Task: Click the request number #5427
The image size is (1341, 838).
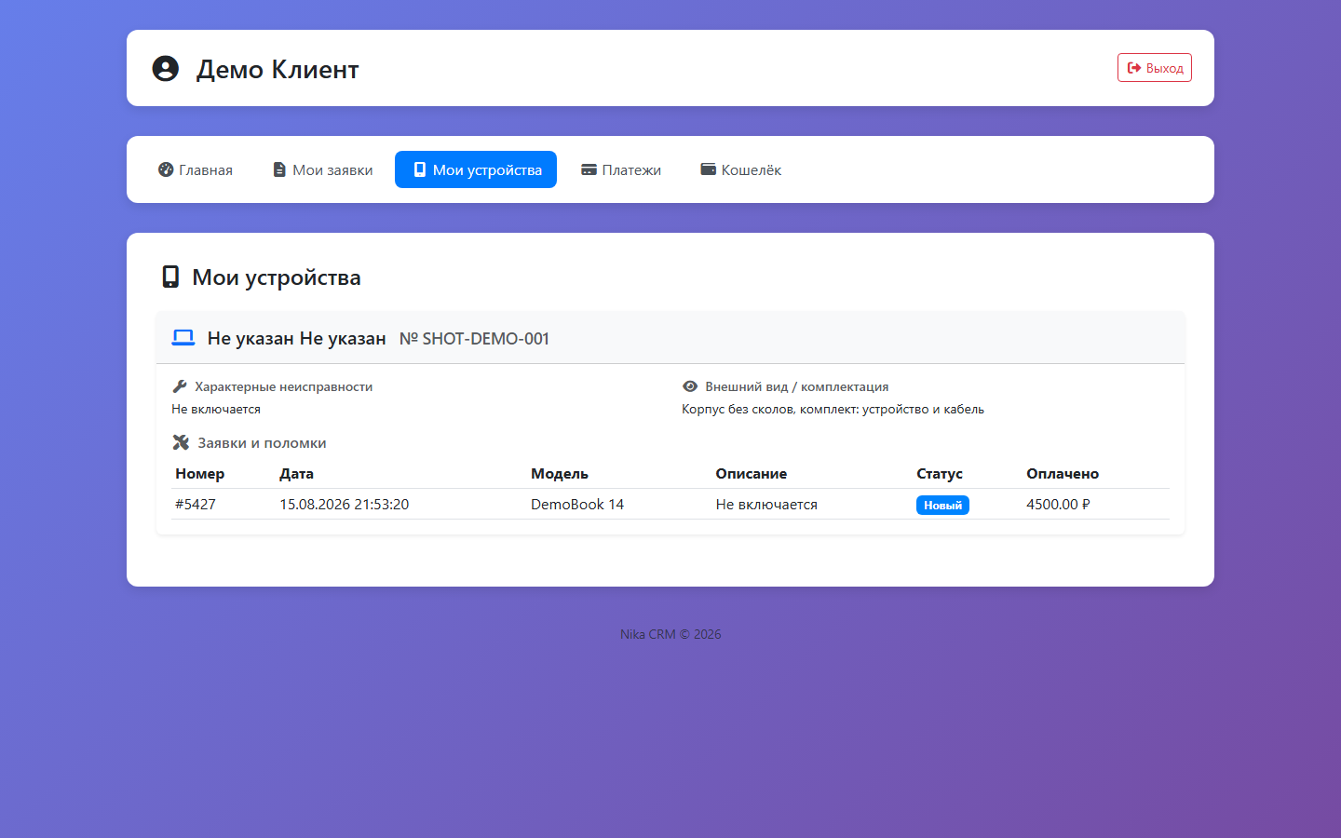Action: point(196,504)
